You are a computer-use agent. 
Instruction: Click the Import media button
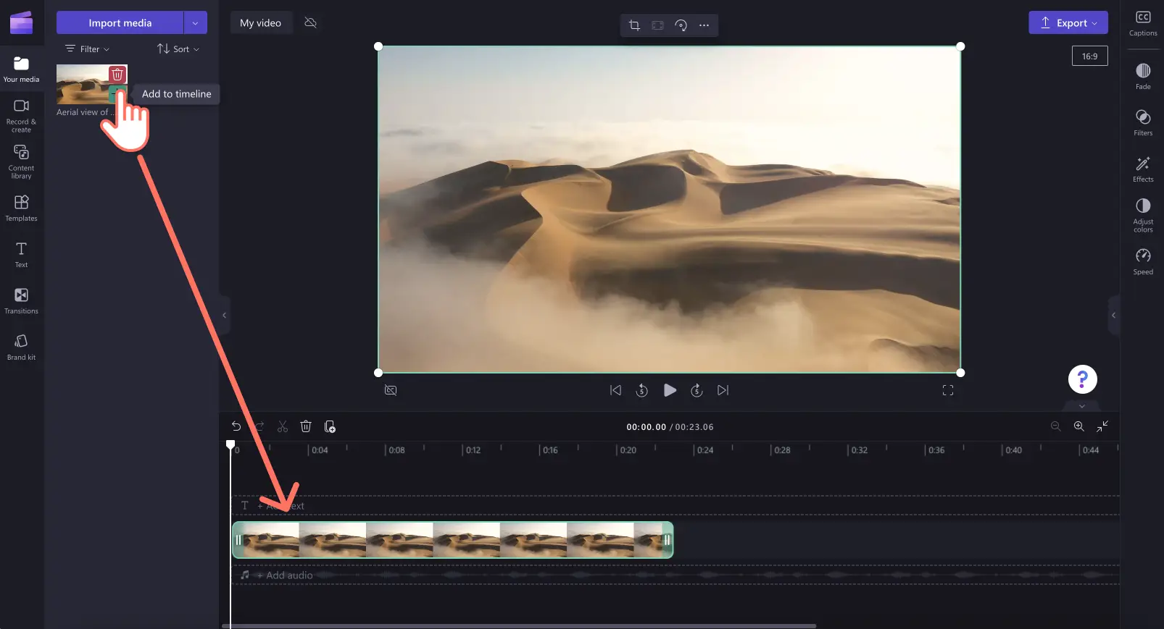click(120, 23)
